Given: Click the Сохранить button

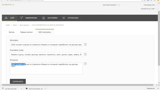Looking at the screenshot, I should [18, 81].
